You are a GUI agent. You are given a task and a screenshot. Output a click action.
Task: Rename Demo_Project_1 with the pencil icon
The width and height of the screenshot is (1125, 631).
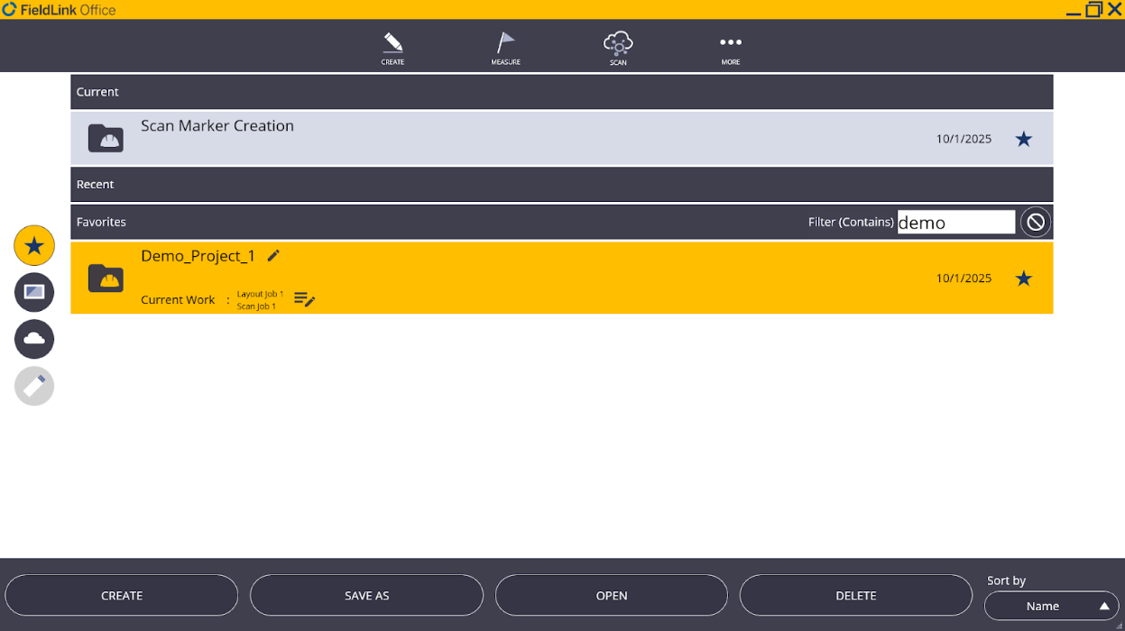[x=274, y=256]
